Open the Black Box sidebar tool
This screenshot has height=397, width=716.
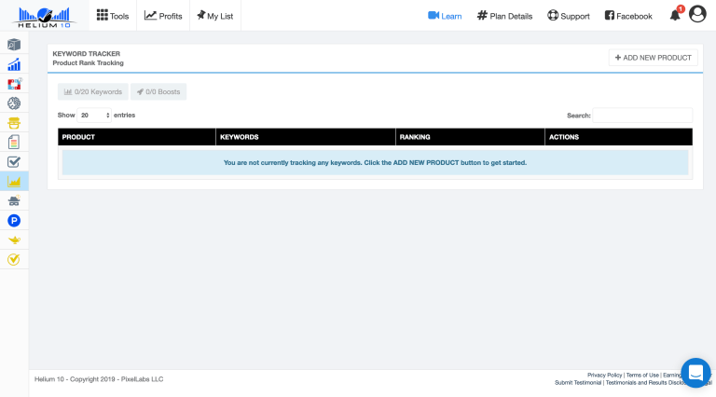pos(14,44)
